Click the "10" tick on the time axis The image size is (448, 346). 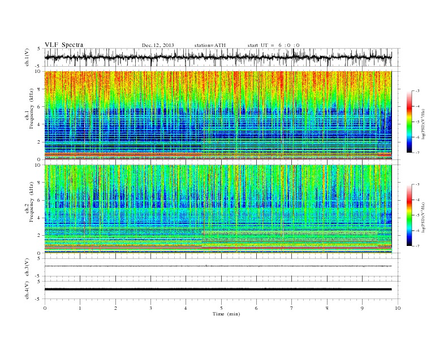[398, 308]
